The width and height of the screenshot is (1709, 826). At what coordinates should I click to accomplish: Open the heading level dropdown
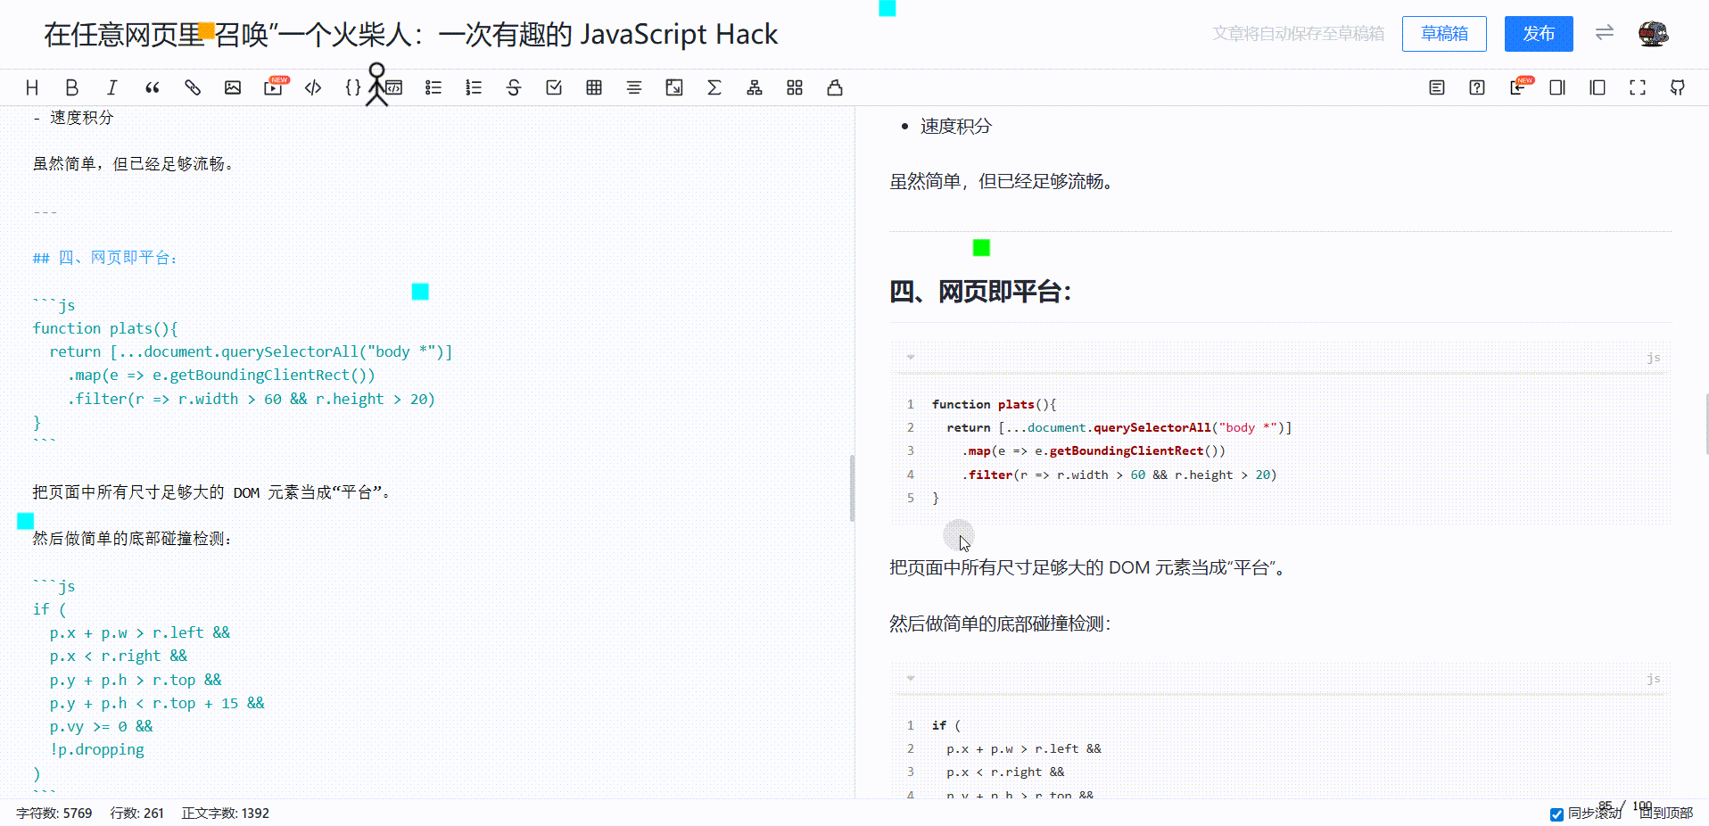point(32,87)
